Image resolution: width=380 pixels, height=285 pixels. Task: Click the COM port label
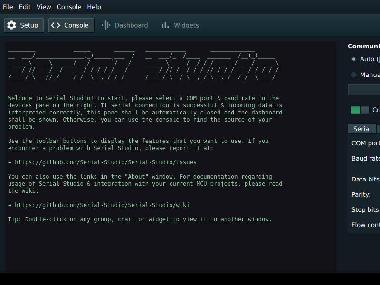pos(366,143)
